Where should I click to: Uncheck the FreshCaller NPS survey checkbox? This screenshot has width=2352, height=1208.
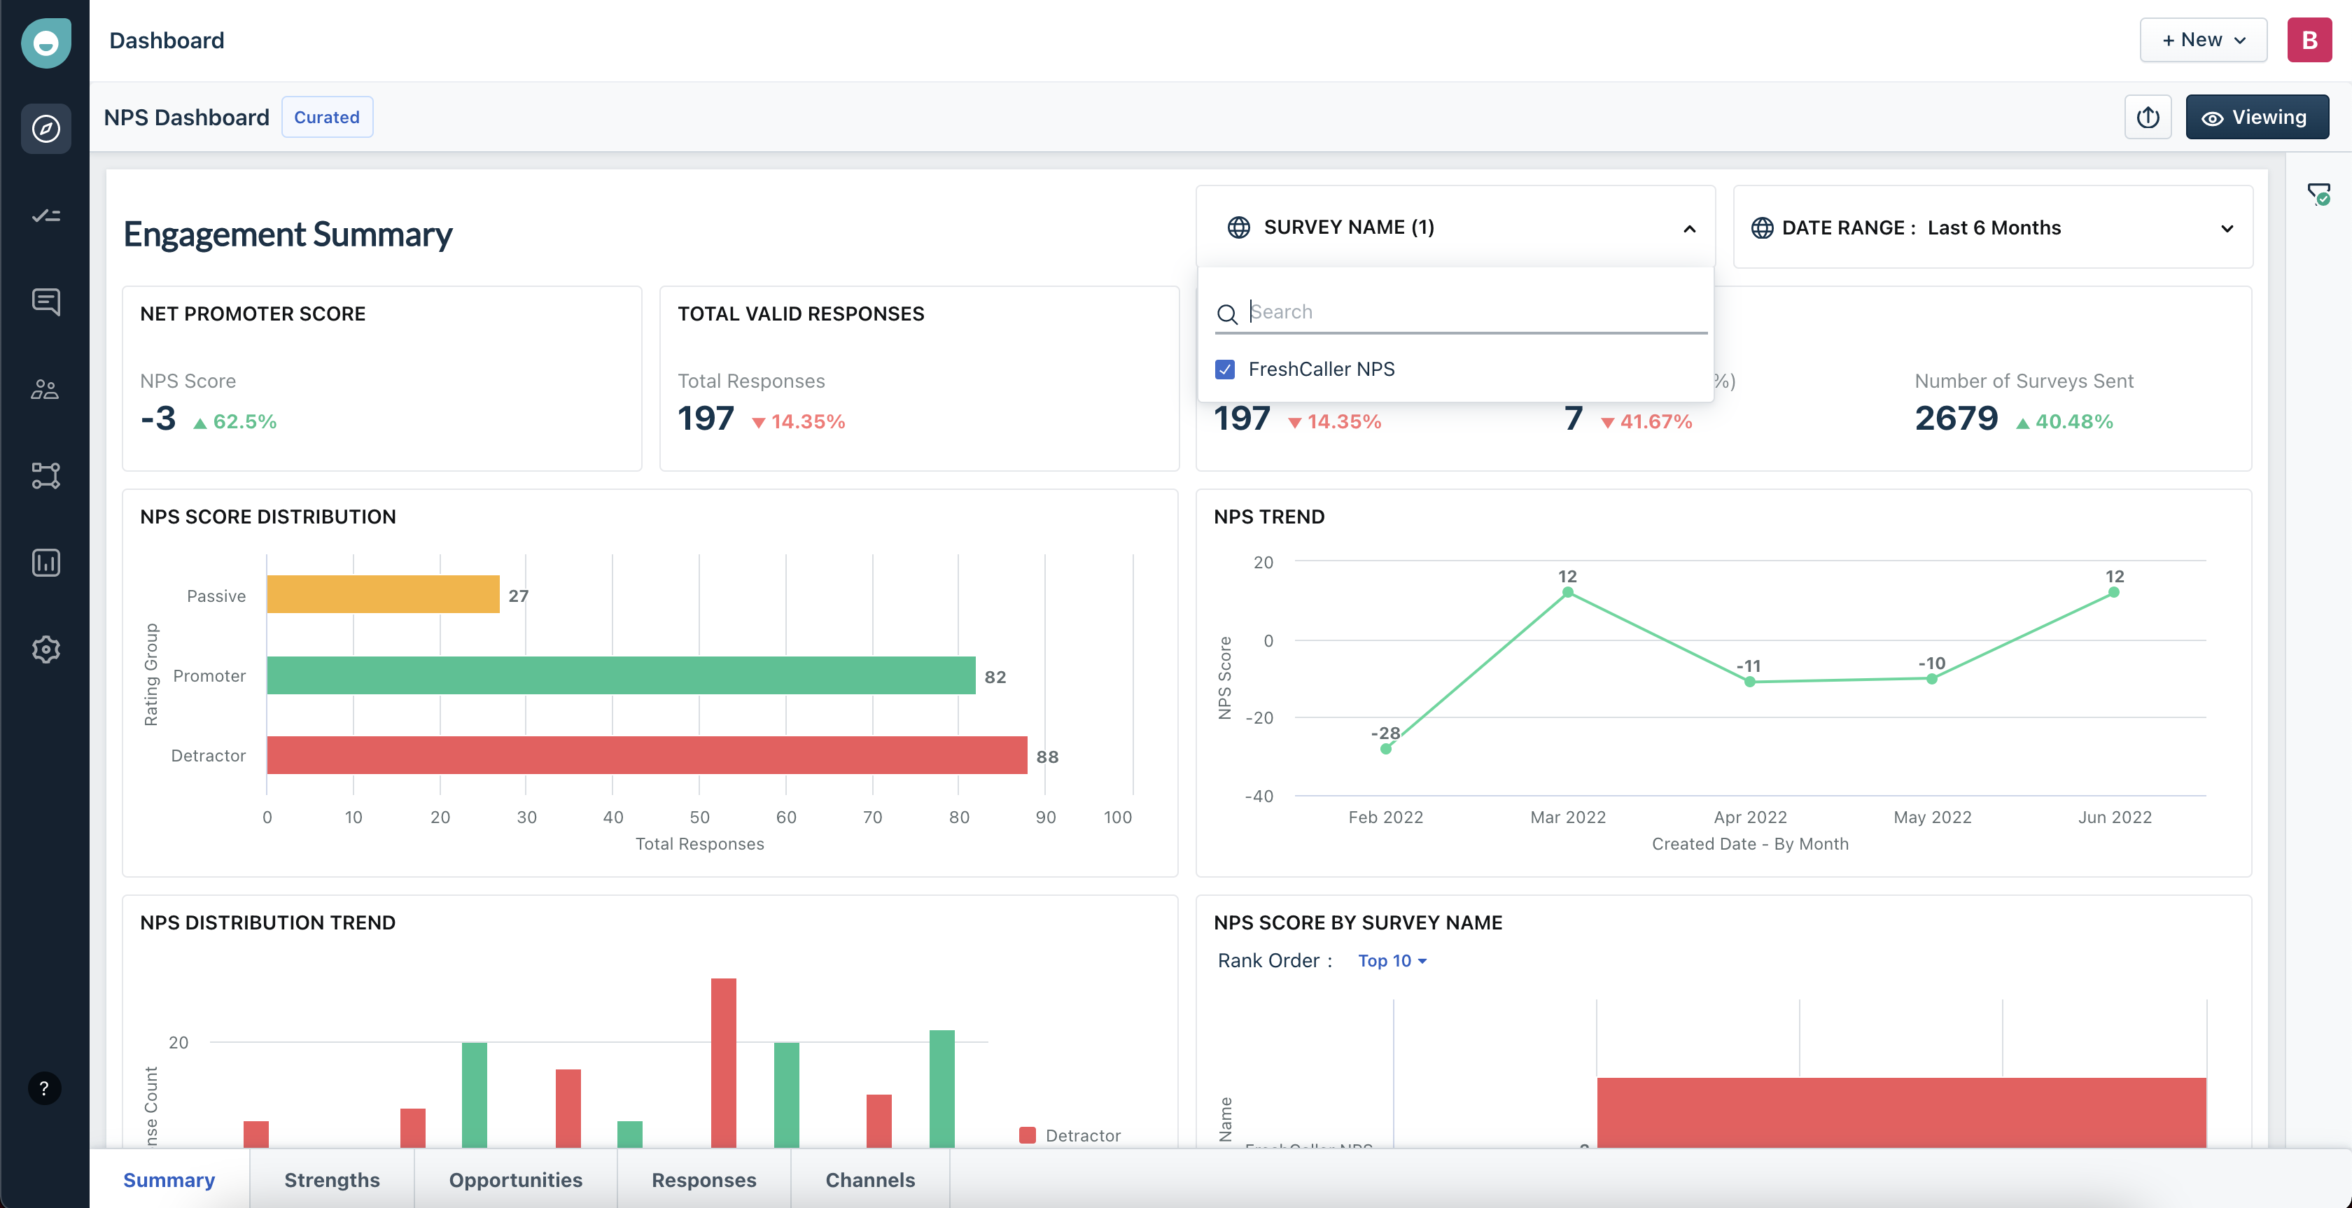click(1224, 369)
